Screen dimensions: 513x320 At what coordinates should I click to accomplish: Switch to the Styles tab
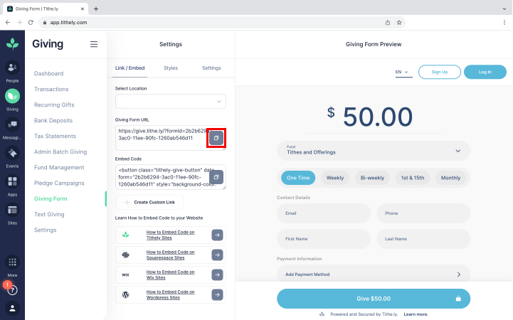[x=171, y=68]
